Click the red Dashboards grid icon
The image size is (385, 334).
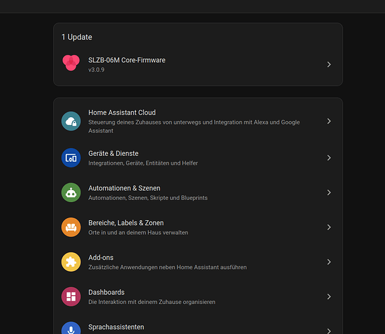pyautogui.click(x=71, y=297)
